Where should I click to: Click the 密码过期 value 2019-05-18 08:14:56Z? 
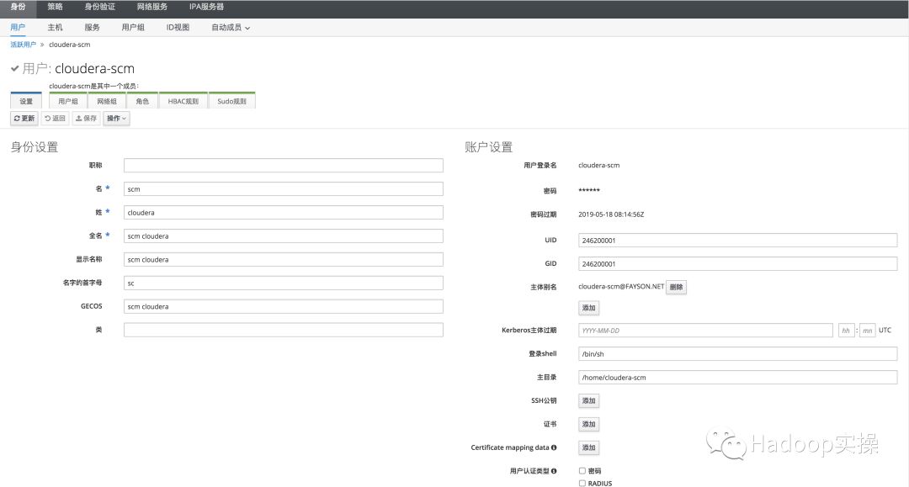611,214
